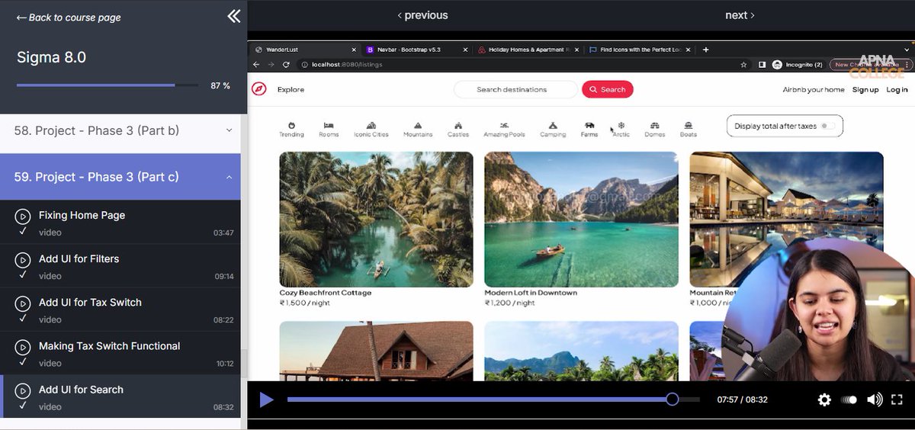Open lesson Add UI for Tax Switch
Image resolution: width=915 pixels, height=430 pixels.
(120, 310)
